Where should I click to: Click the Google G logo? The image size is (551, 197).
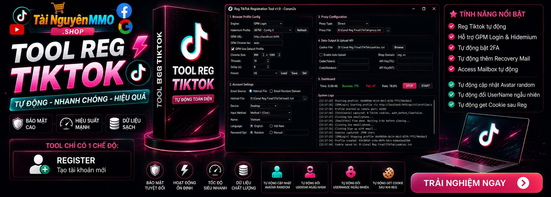coord(125,27)
